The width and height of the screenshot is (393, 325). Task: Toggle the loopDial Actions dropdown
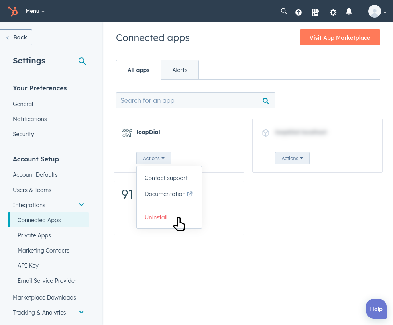(154, 158)
